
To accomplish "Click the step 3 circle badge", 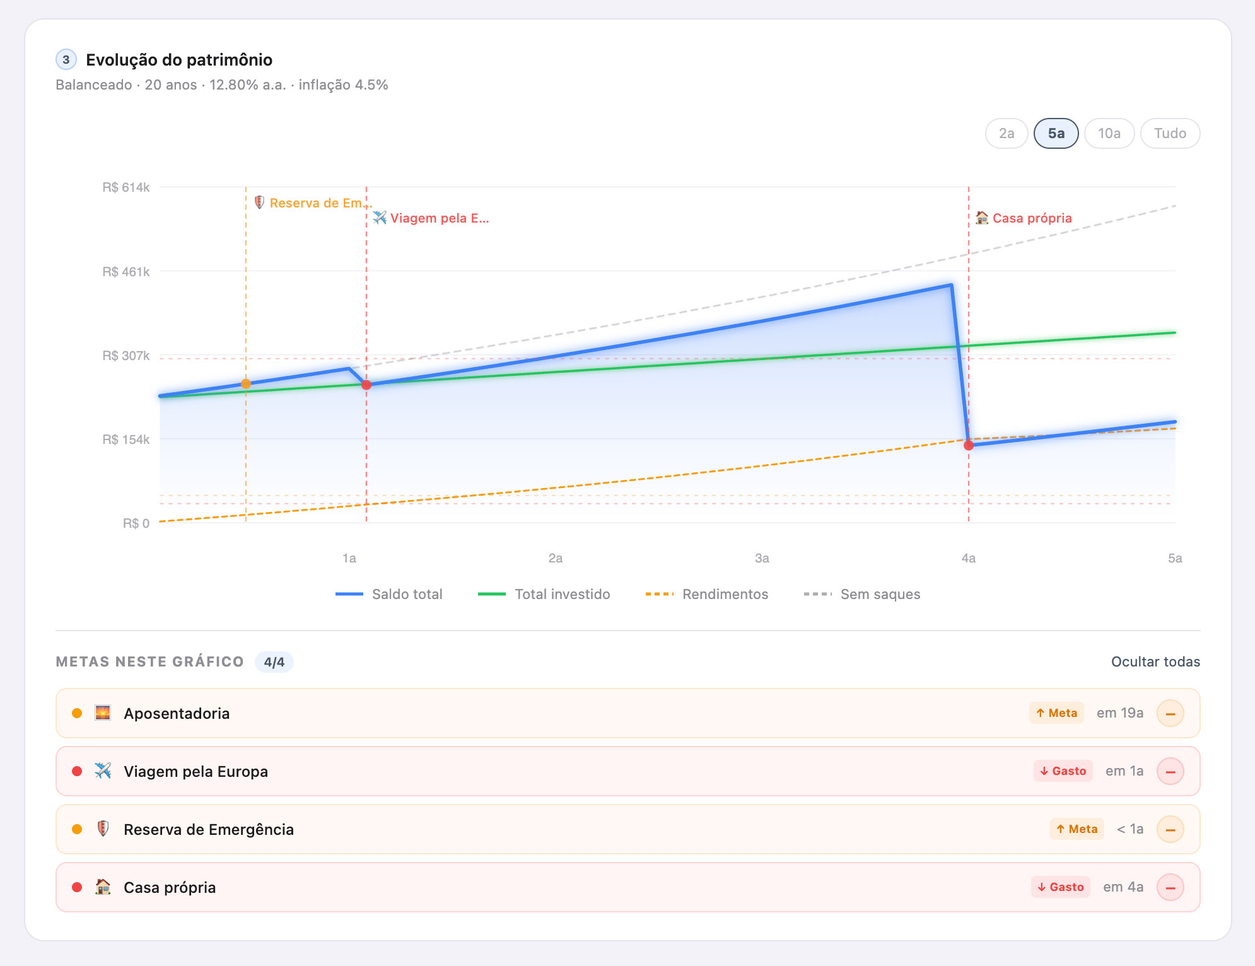I will point(66,60).
